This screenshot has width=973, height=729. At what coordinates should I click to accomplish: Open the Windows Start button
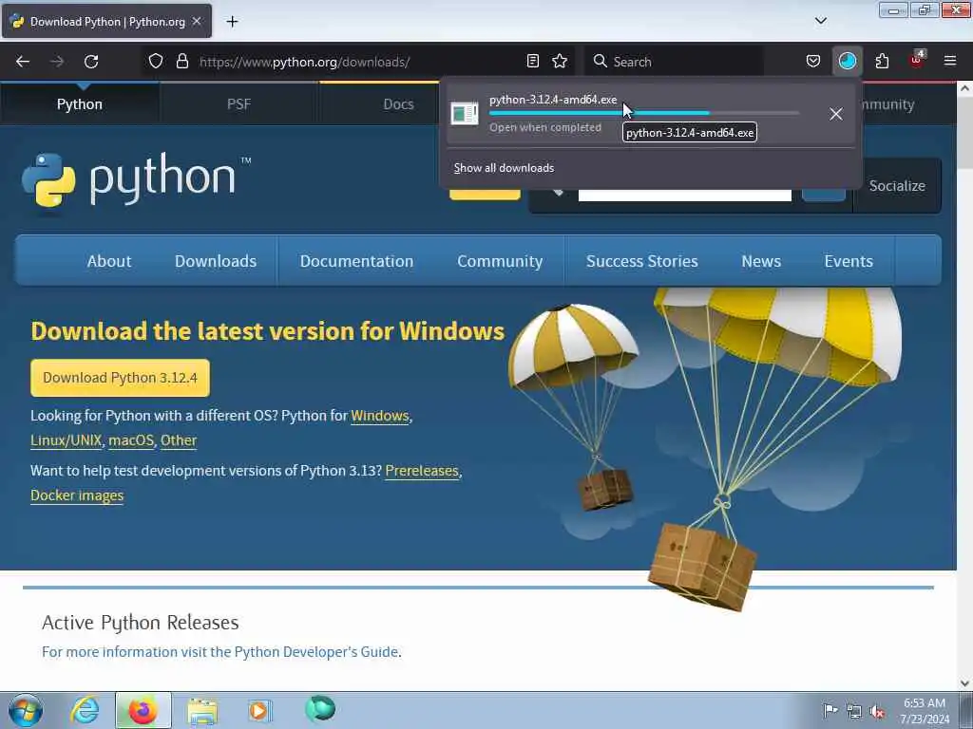click(26, 710)
